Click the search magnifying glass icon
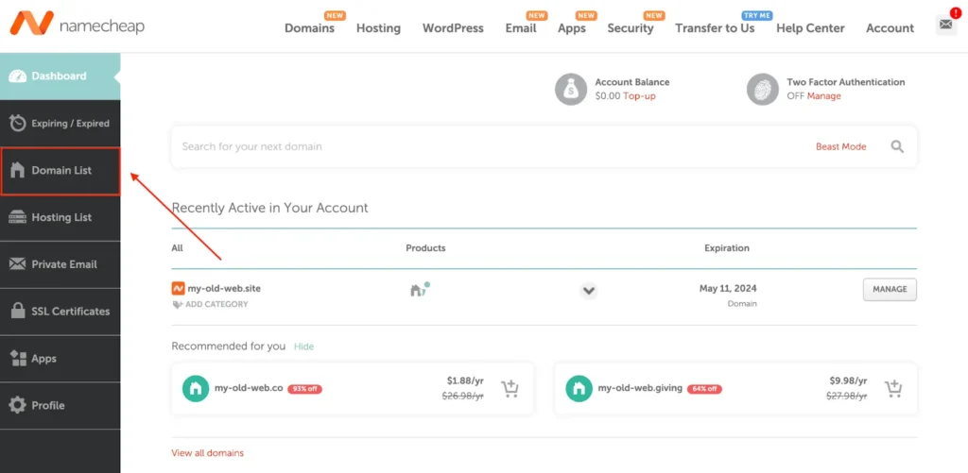The image size is (968, 473). pyautogui.click(x=897, y=146)
